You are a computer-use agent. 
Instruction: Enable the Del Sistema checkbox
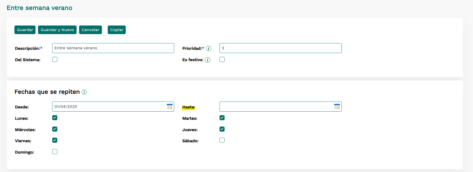click(x=55, y=59)
